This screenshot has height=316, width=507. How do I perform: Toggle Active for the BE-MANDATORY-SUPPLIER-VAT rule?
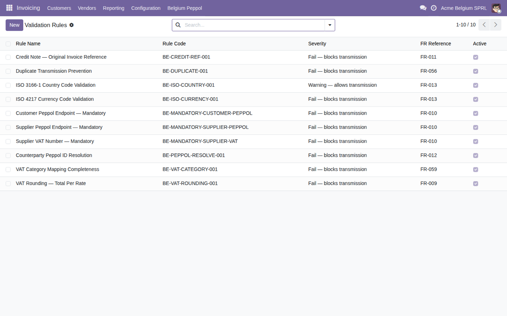476,142
